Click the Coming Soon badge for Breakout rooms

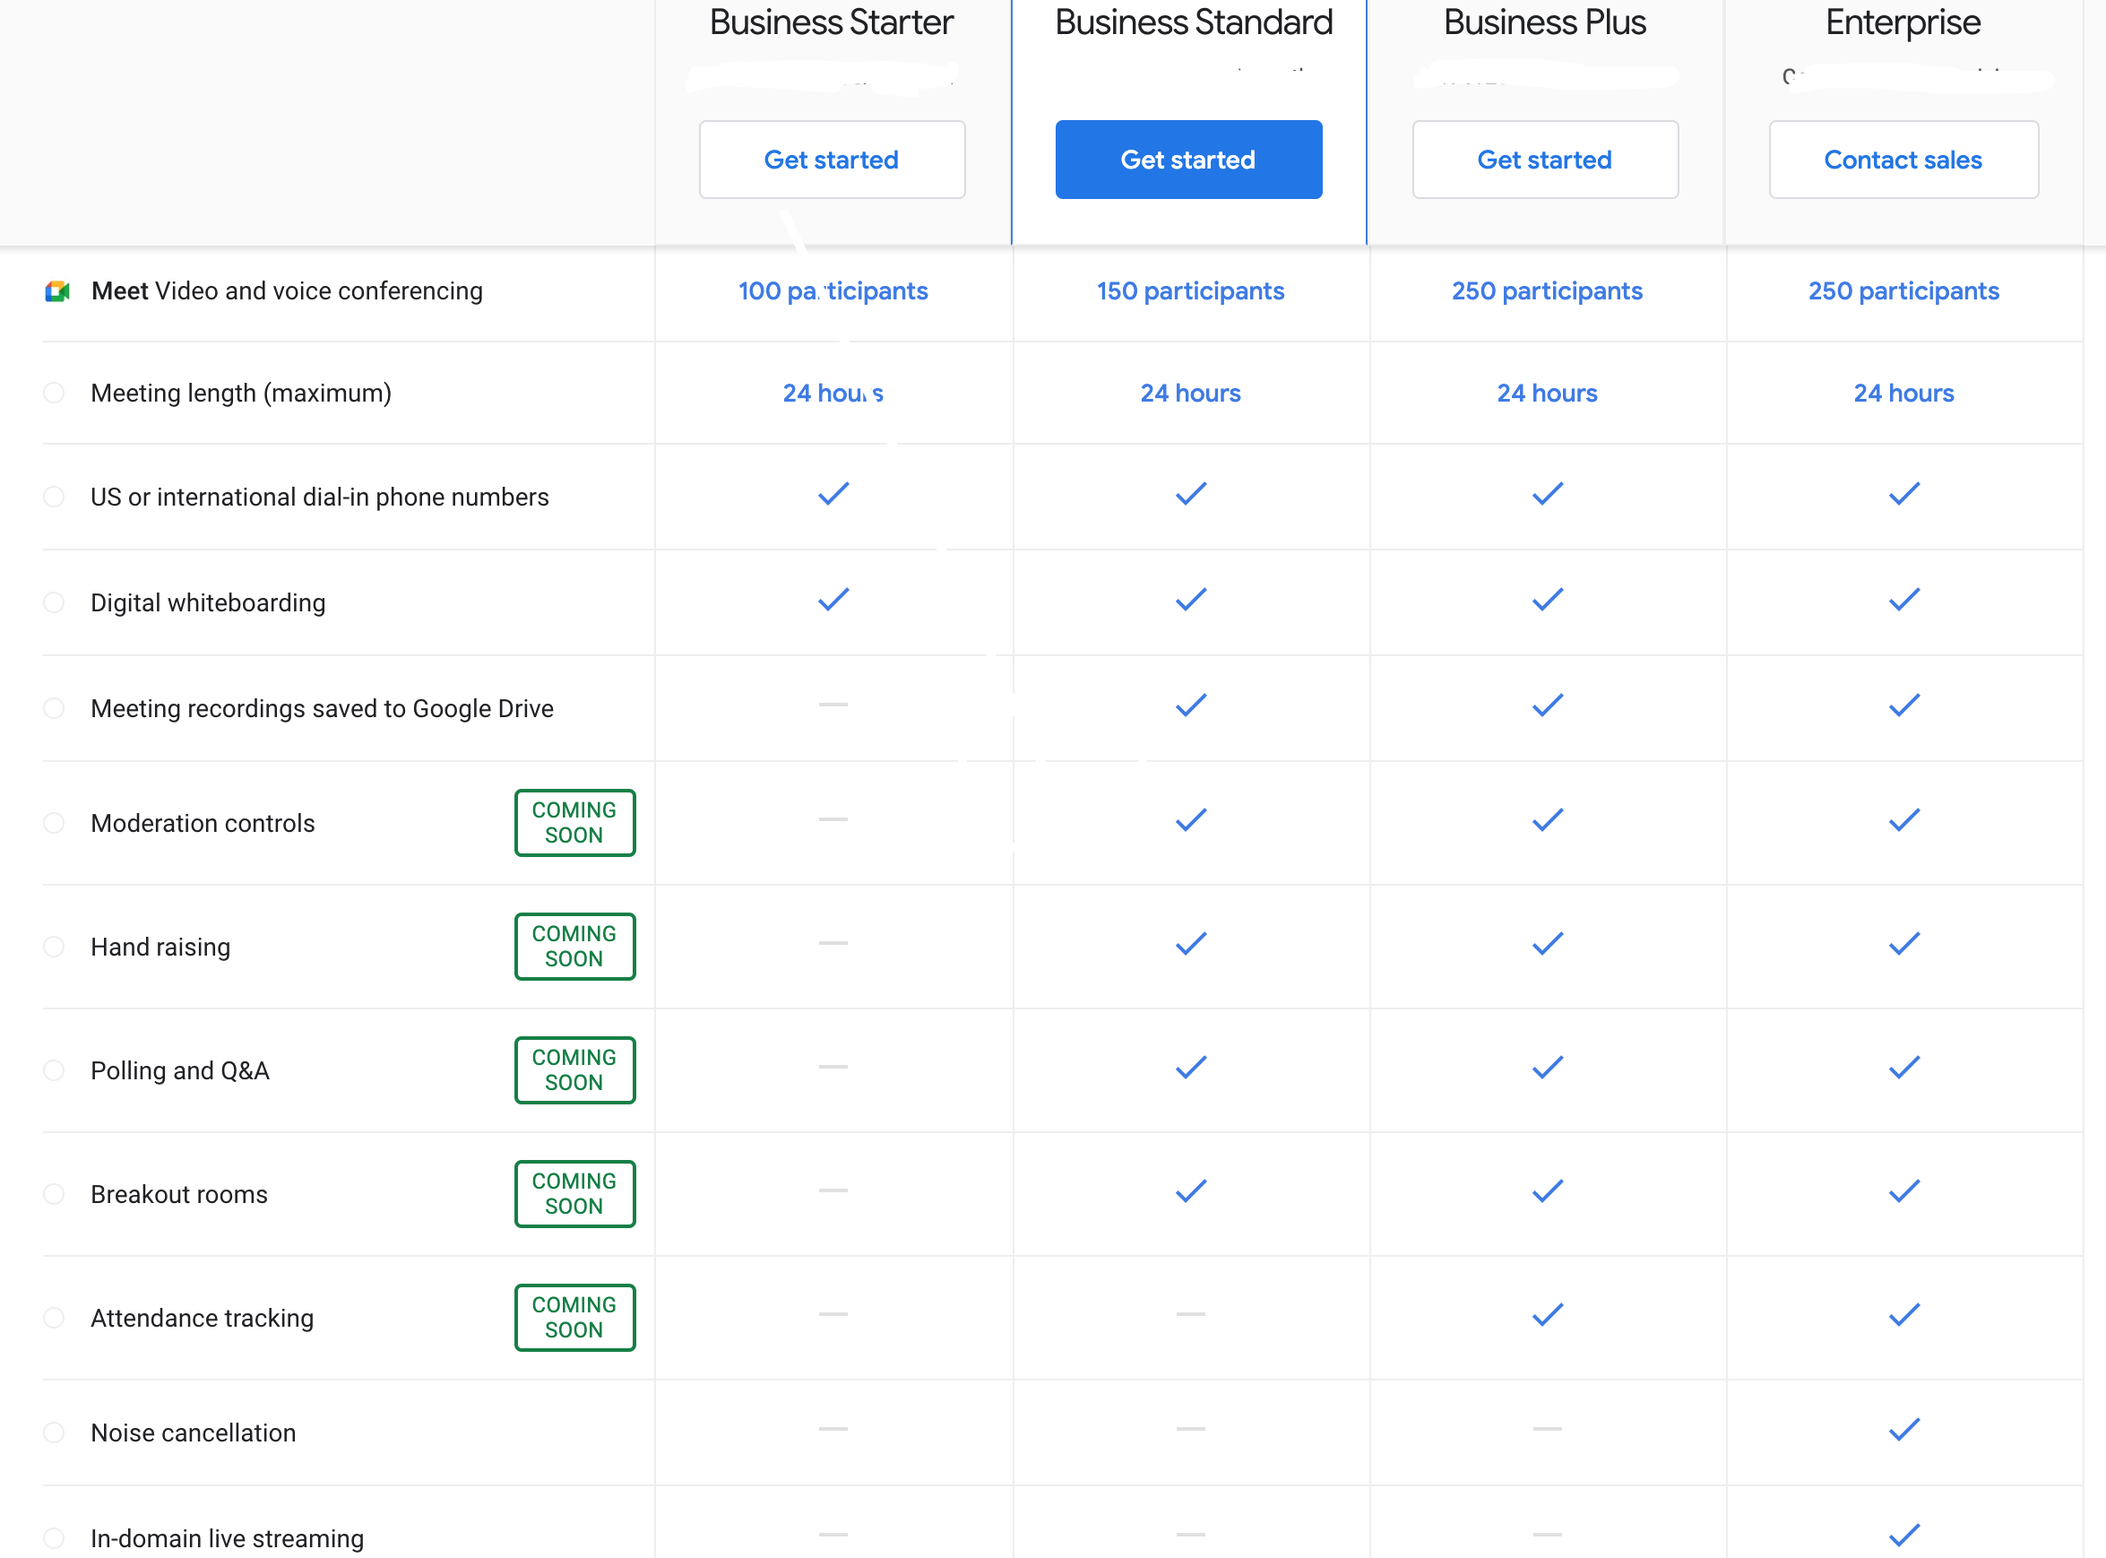(x=575, y=1193)
